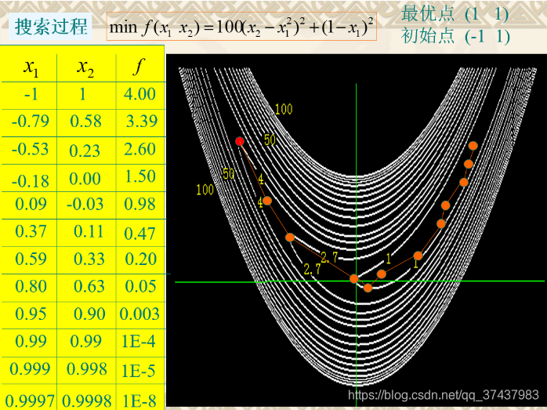The height and width of the screenshot is (410, 547).
Task: Select the x1 value 0.59
Action: (31, 259)
